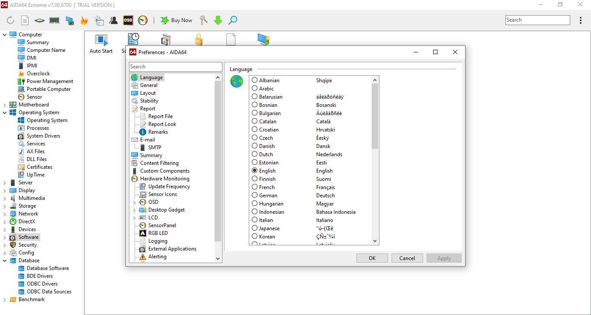Launch the flame stability test icon
Screen dimensions: 591x315
tap(84, 20)
